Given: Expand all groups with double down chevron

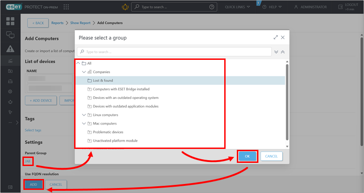Looking at the screenshot, I should click(x=276, y=52).
